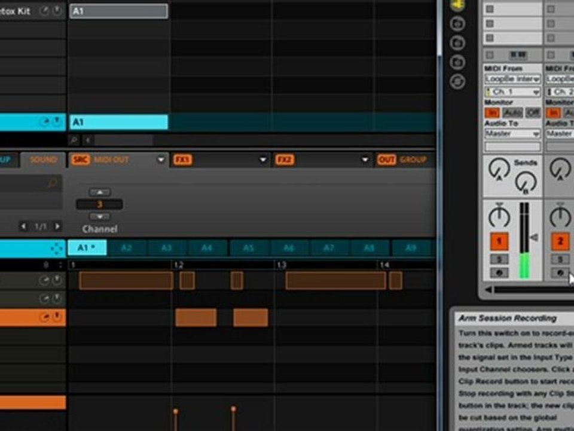574x431 pixels.
Task: Click track 1 Send B knob
Action: [526, 183]
